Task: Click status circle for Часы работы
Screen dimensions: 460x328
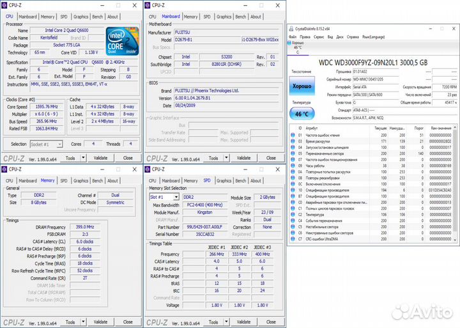Action: (x=293, y=166)
